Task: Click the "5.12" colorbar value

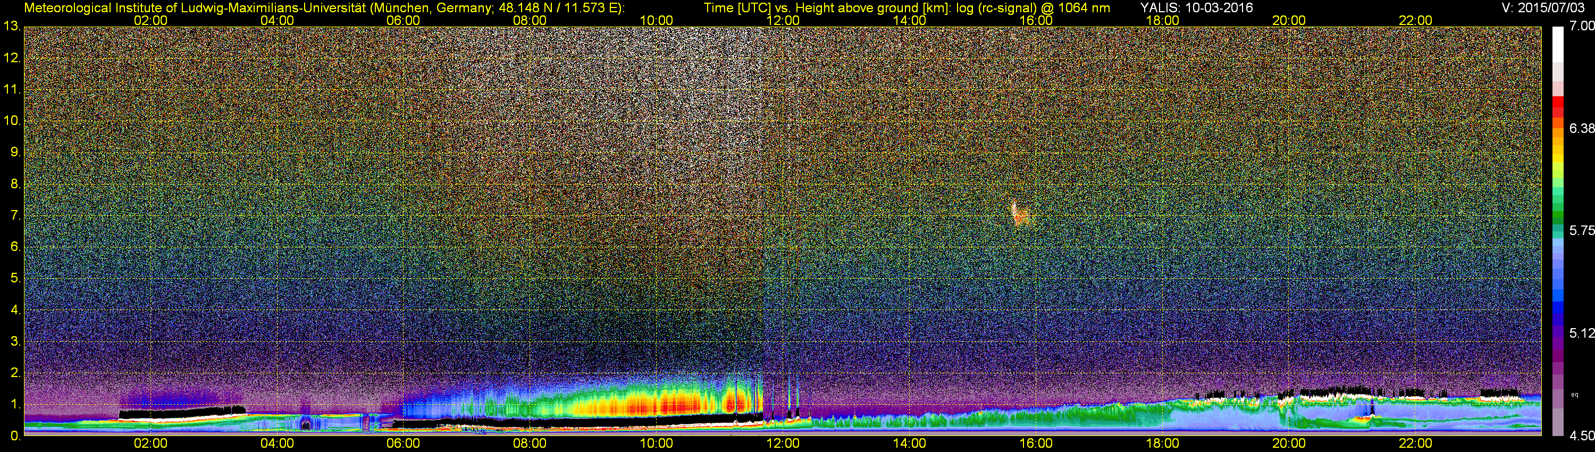Action: click(1581, 333)
